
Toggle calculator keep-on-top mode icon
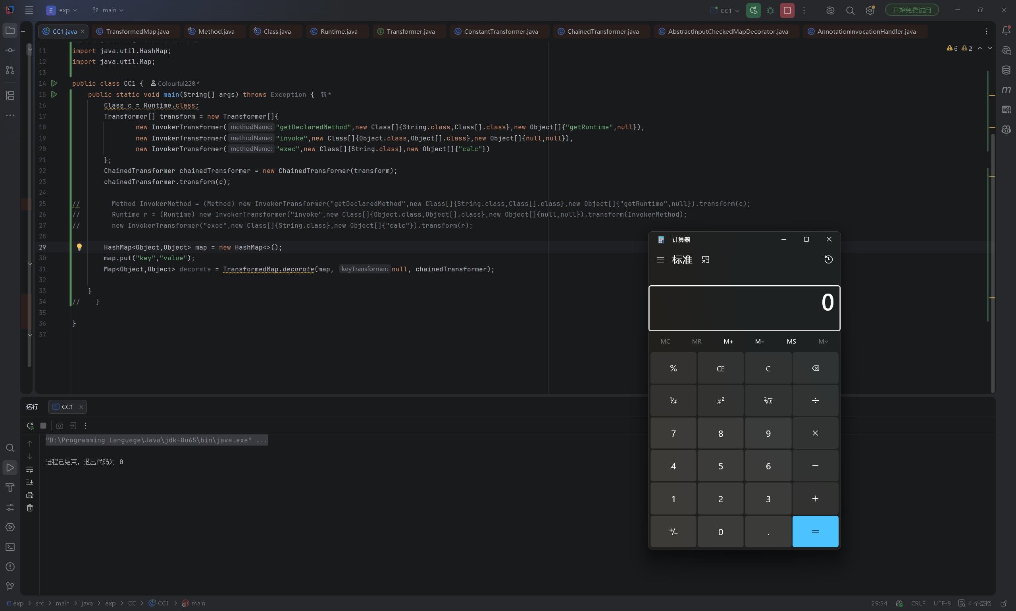[x=706, y=260]
